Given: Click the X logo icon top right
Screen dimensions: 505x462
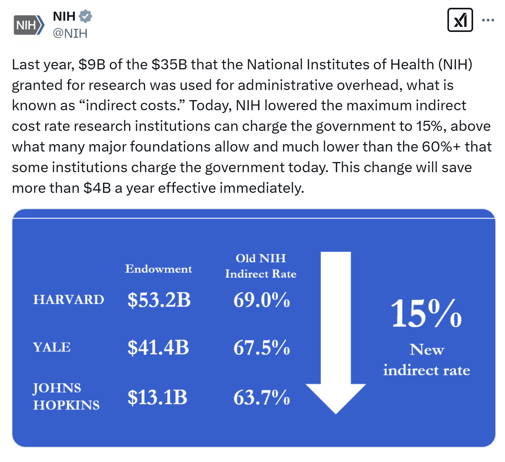Looking at the screenshot, I should pyautogui.click(x=460, y=20).
